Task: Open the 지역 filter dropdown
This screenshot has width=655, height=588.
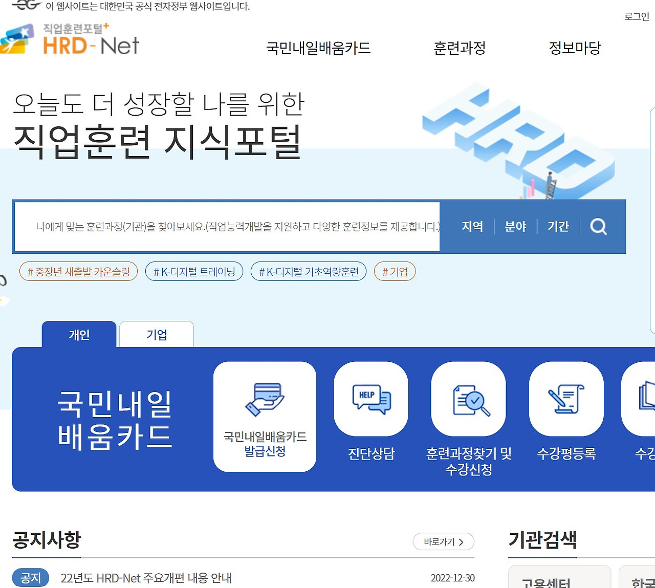Action: (472, 227)
